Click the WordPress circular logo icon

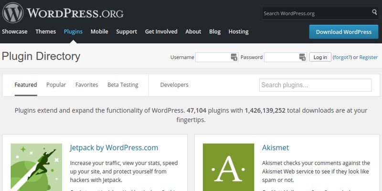(13, 13)
